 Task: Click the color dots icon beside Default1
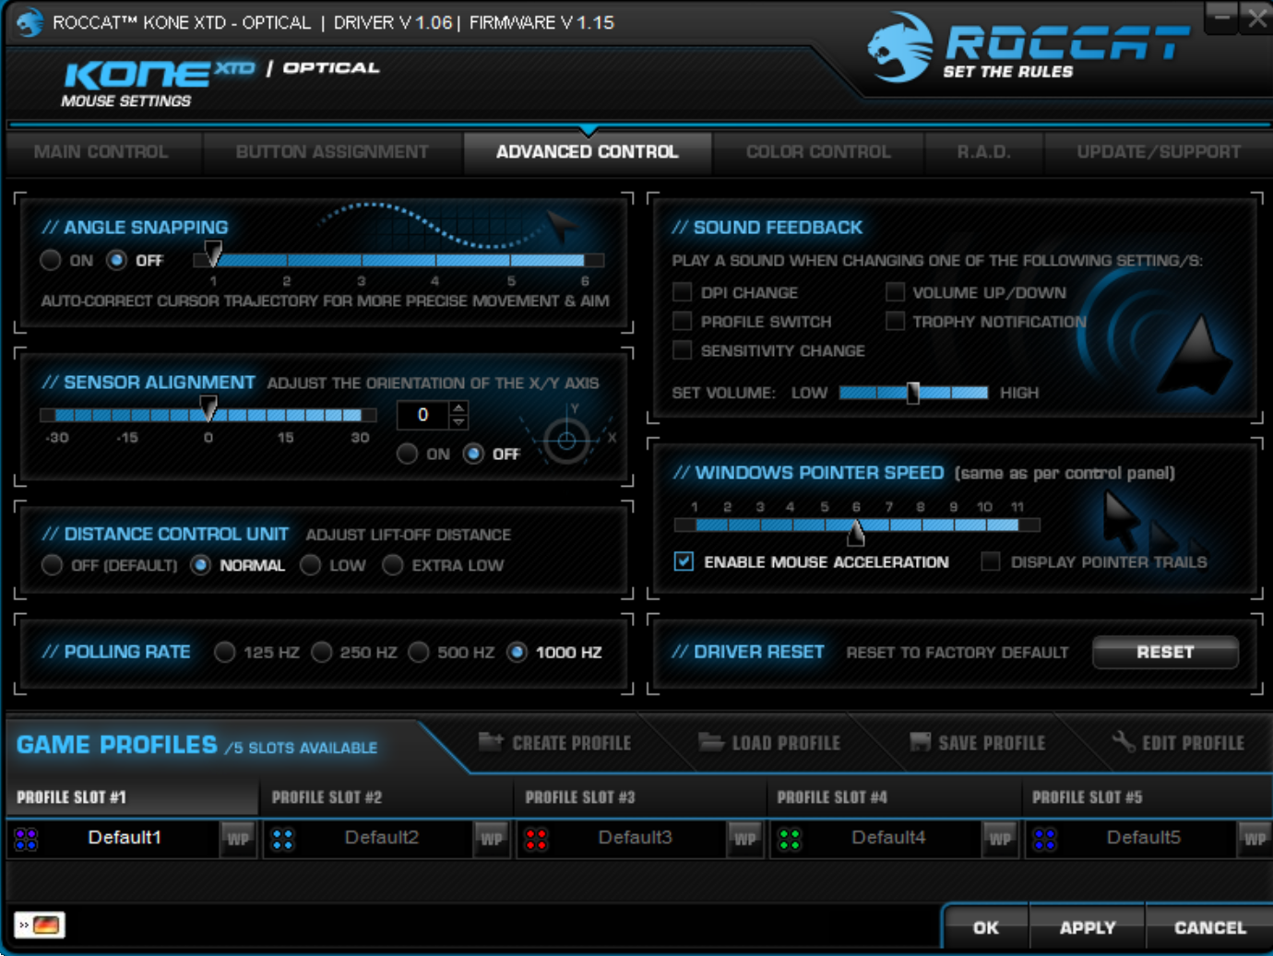point(26,839)
